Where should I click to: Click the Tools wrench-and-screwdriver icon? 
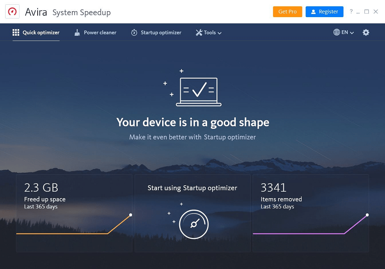point(199,32)
